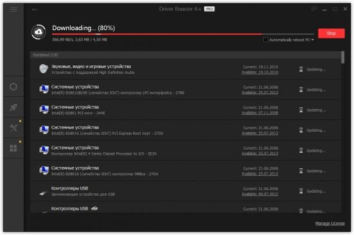Click the device icon for PCI bridge 244E row

point(44,110)
